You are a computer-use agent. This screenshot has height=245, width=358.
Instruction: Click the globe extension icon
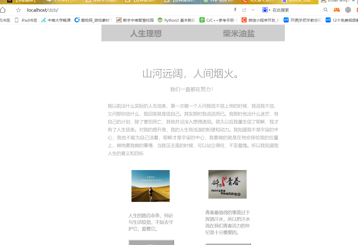(x=348, y=10)
